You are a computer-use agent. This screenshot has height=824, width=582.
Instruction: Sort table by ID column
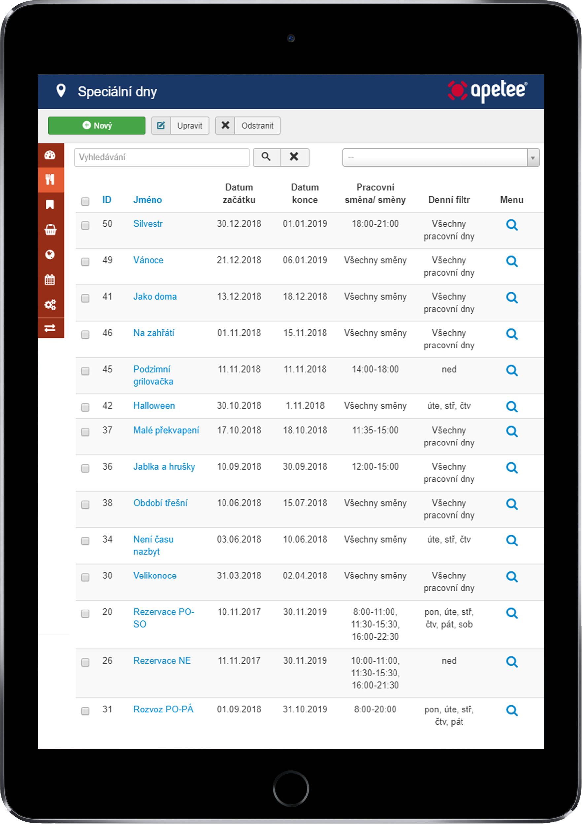pos(107,200)
